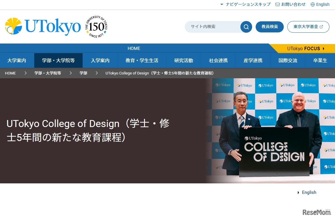This screenshot has height=219, width=335.
Task: Click HOME in the breadcrumb
Action: pyautogui.click(x=11, y=73)
